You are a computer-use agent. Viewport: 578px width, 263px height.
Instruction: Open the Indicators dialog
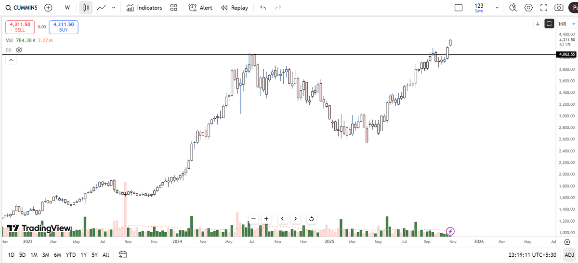click(144, 8)
